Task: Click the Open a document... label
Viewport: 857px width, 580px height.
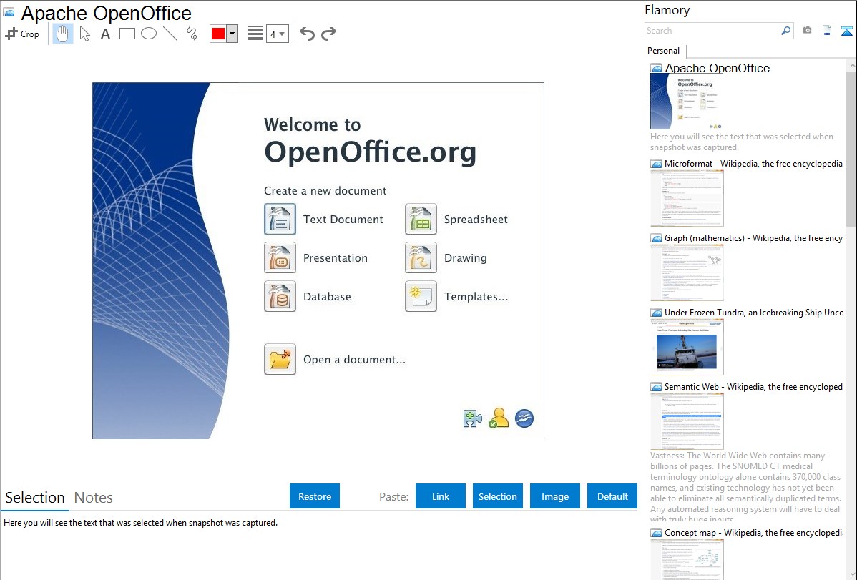Action: click(x=354, y=360)
